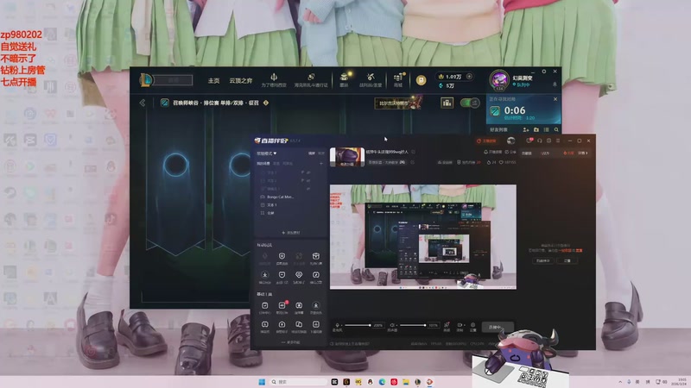691x388 pixels.
Task: Adjust the microphone volume slider
Action: pyautogui.click(x=358, y=325)
